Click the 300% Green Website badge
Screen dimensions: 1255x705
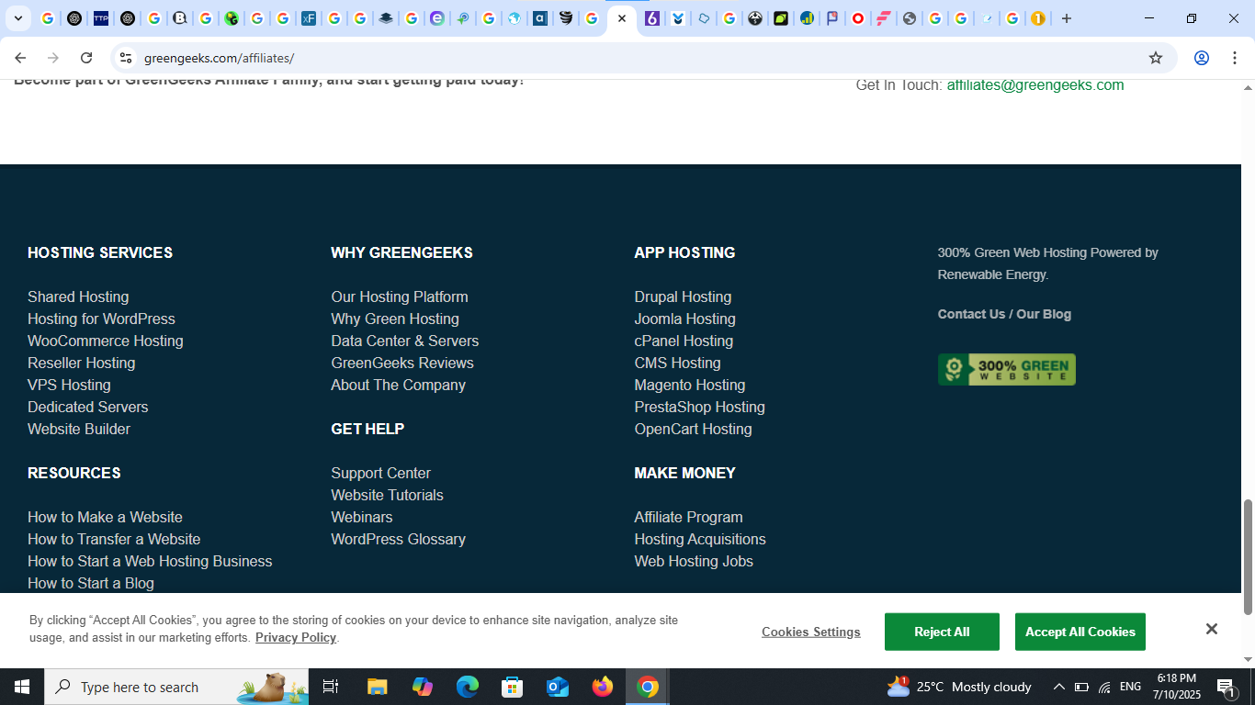(1006, 370)
